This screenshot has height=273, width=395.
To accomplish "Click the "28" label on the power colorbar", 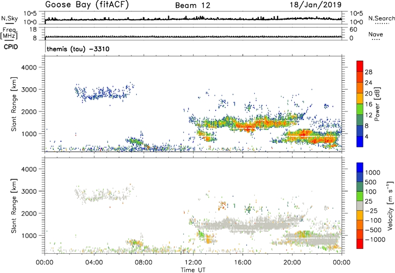I will (368, 72).
